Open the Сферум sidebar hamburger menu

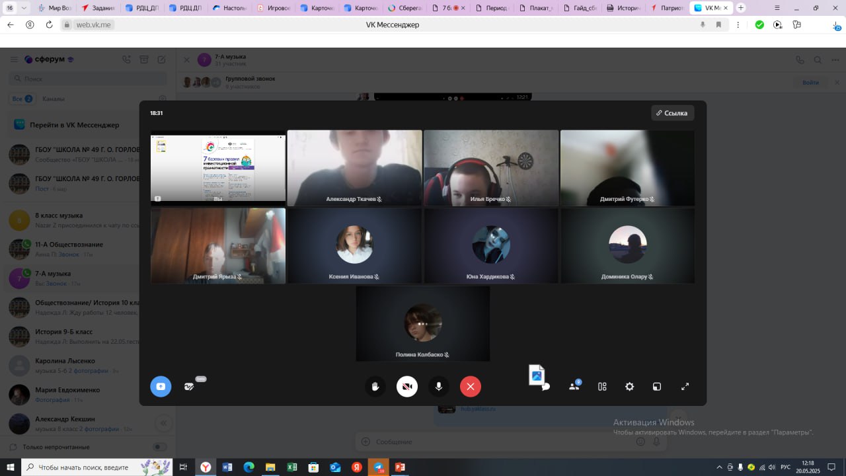pyautogui.click(x=14, y=59)
